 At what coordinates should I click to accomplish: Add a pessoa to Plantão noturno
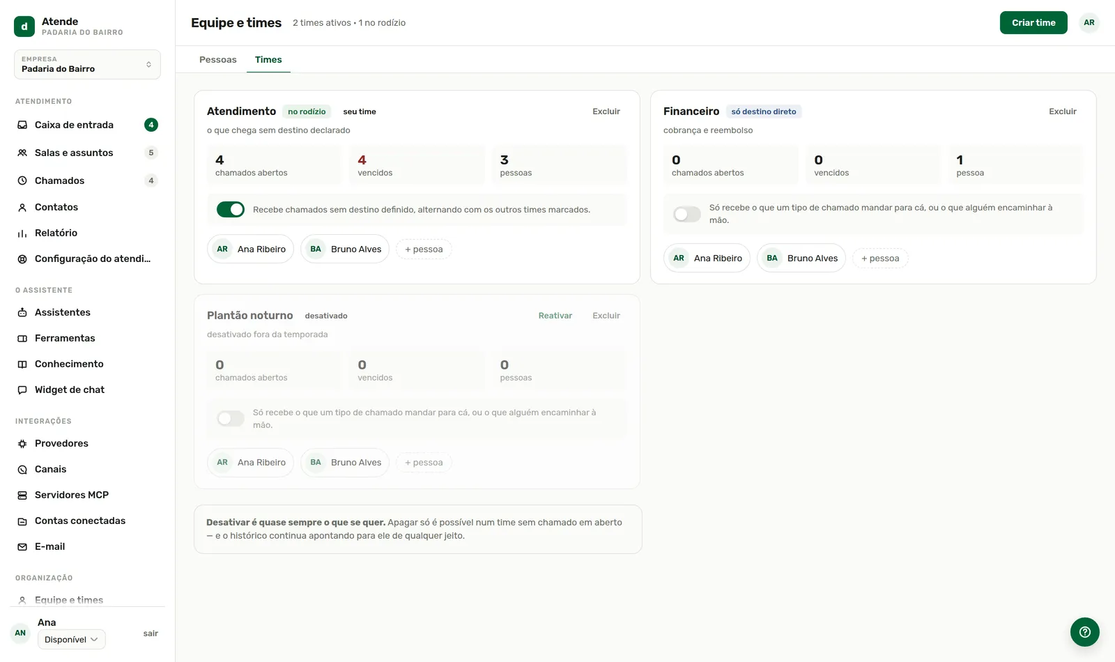pyautogui.click(x=424, y=463)
